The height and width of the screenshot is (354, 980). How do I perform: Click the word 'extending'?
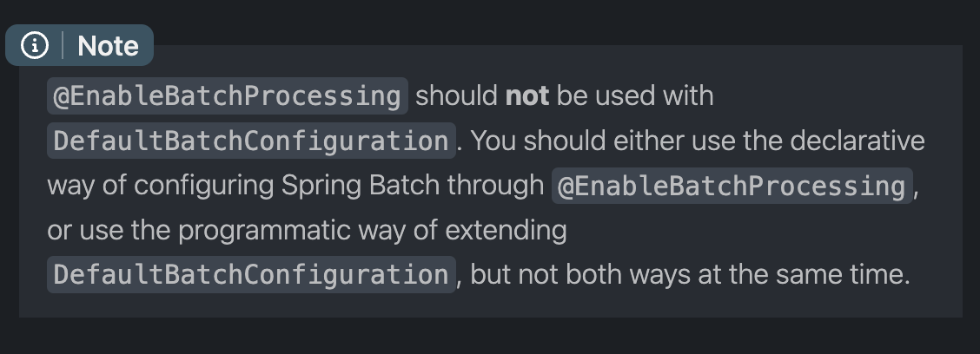tap(506, 231)
